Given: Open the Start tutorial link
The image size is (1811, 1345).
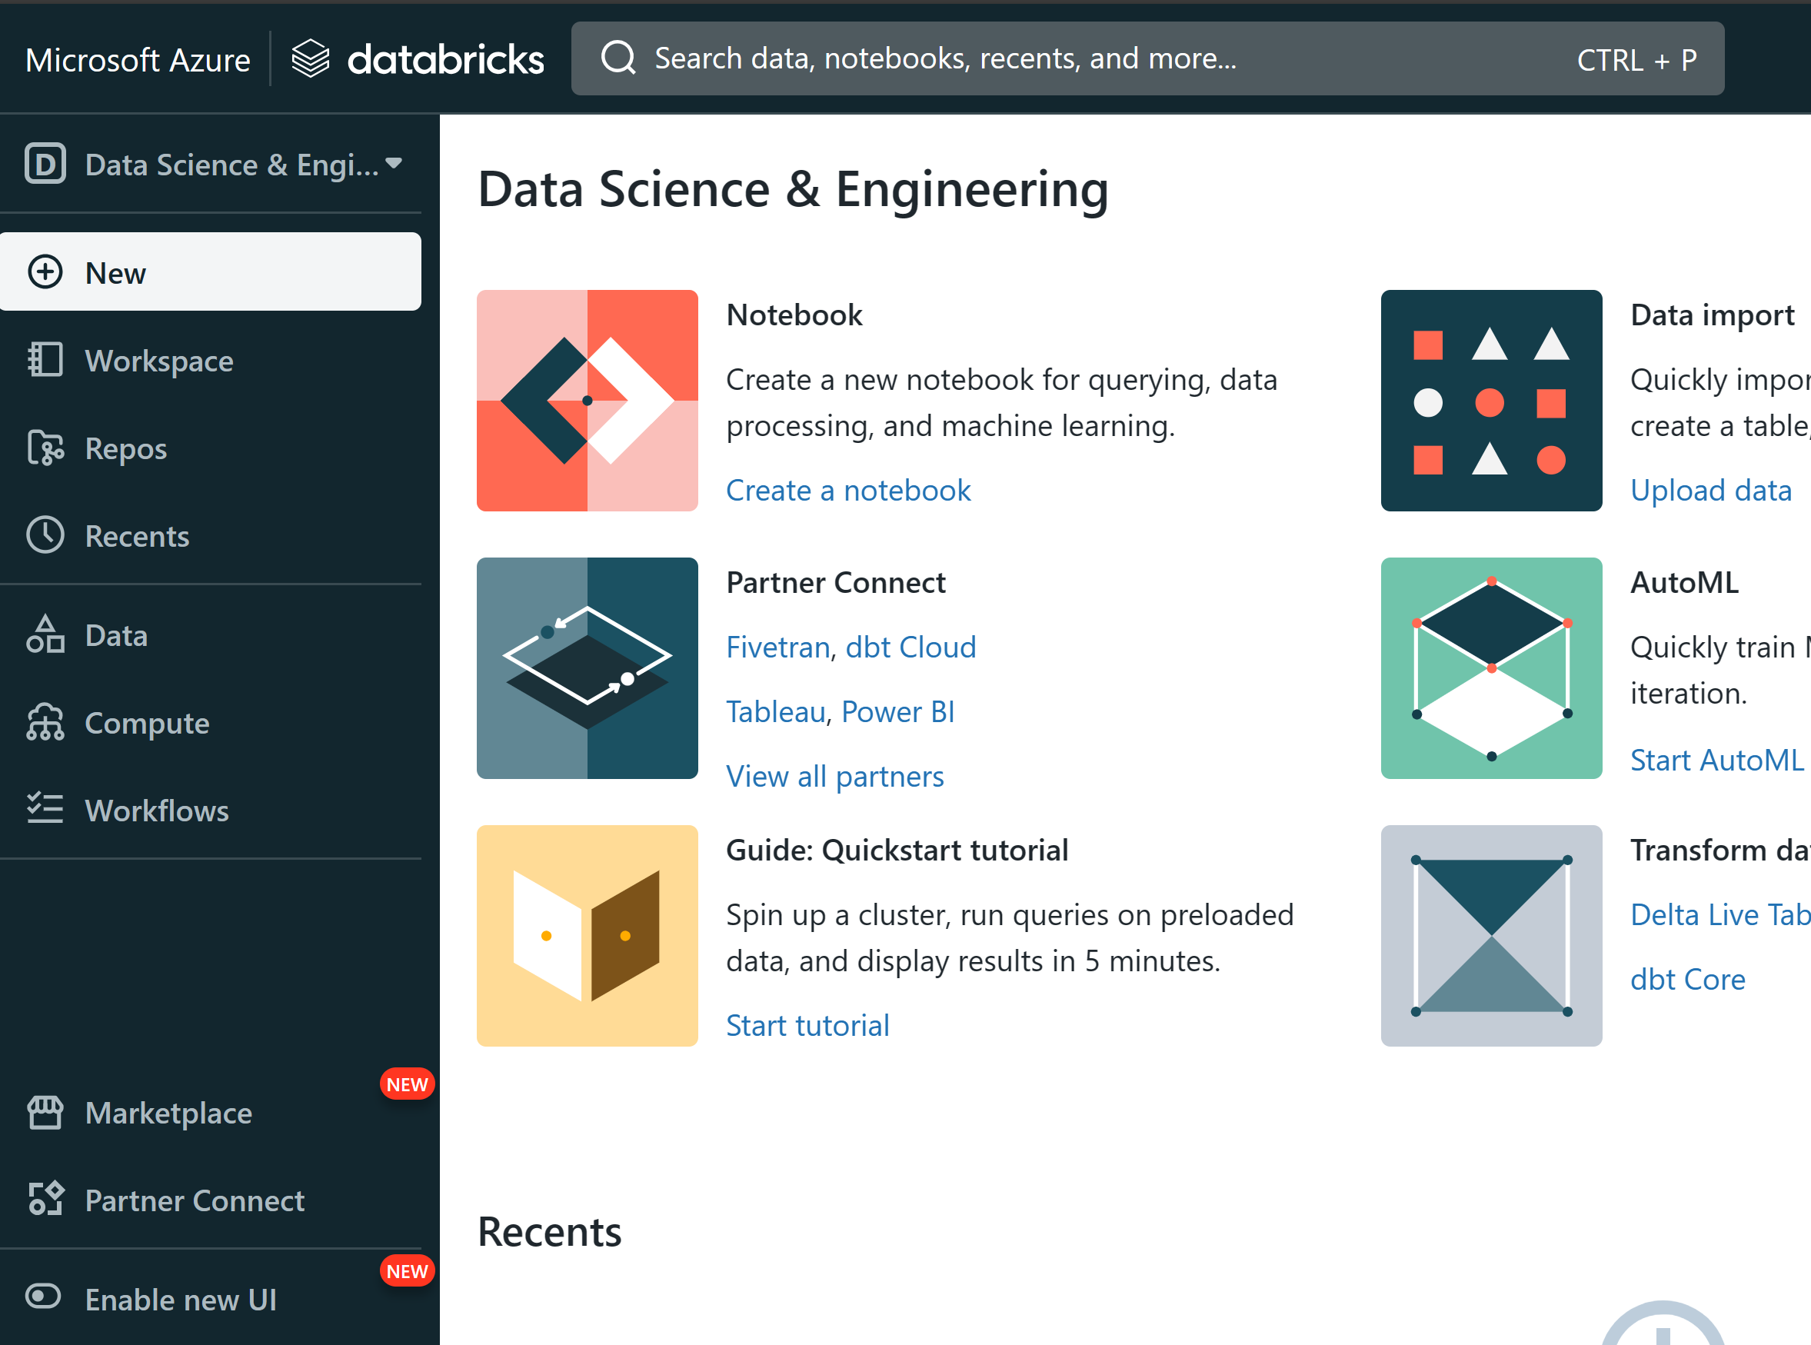Looking at the screenshot, I should tap(807, 1025).
